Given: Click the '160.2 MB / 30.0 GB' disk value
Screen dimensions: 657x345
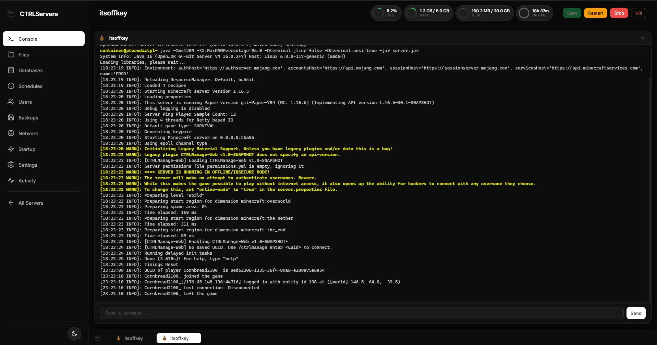Looking at the screenshot, I should pos(490,11).
